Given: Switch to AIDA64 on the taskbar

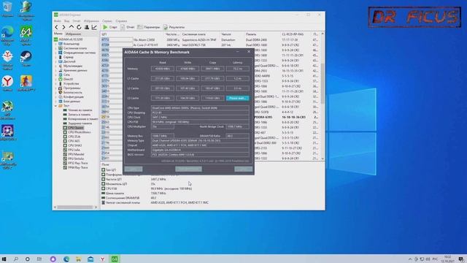Looking at the screenshot, I should [x=115, y=259].
